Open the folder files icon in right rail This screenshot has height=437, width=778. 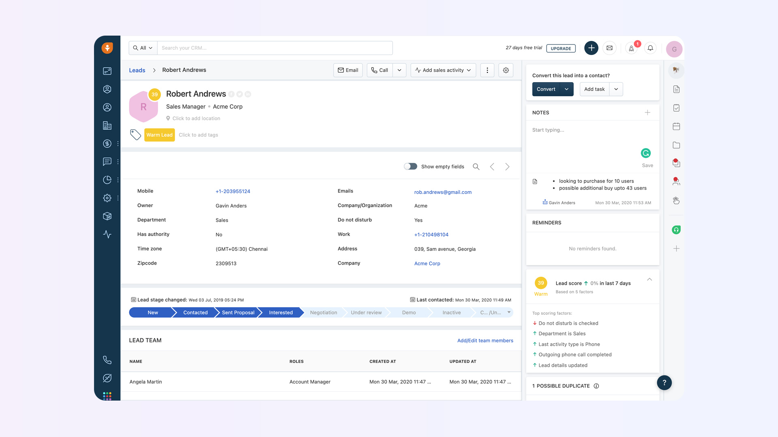[676, 145]
